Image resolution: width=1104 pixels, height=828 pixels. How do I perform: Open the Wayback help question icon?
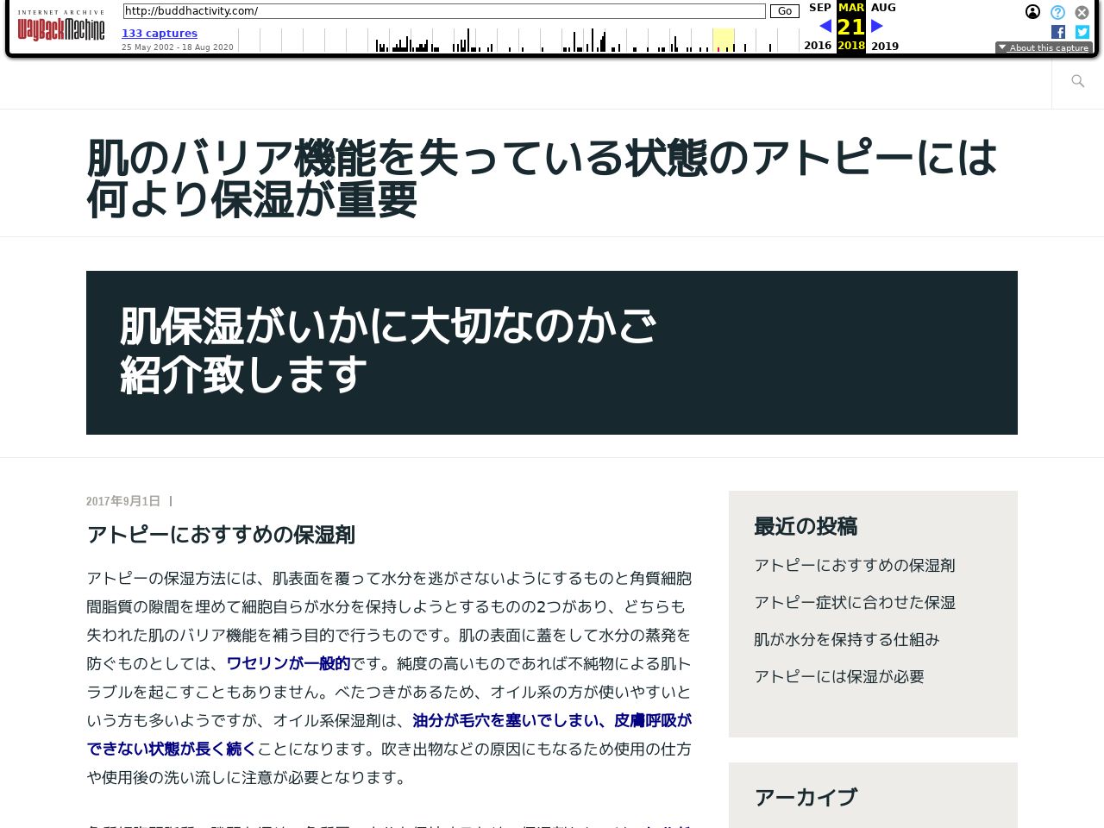point(1057,12)
